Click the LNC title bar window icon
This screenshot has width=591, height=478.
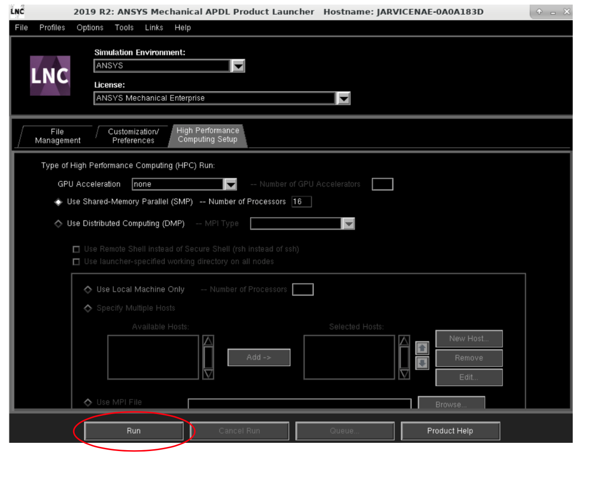click(x=17, y=12)
